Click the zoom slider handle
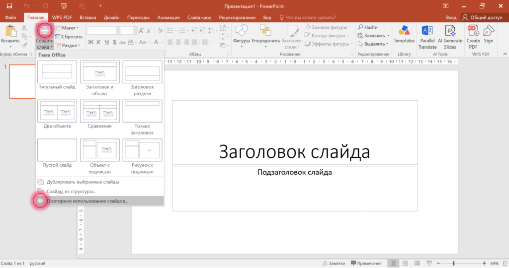This screenshot has height=268, width=509. coord(453,264)
